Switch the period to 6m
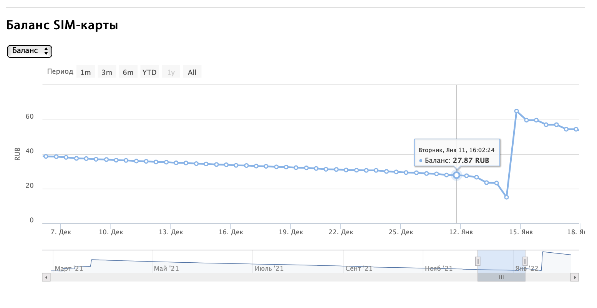 (x=128, y=72)
